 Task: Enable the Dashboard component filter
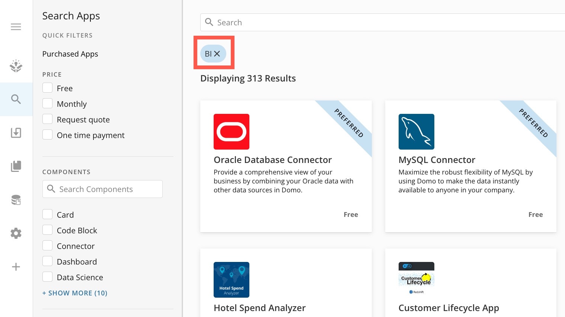[x=47, y=261]
